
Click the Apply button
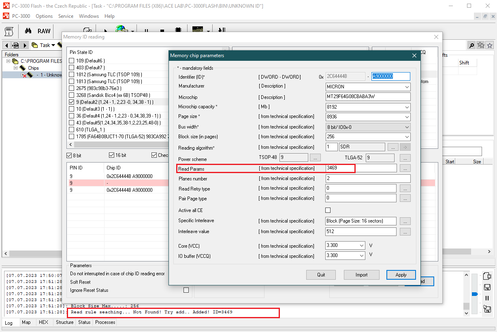point(401,275)
